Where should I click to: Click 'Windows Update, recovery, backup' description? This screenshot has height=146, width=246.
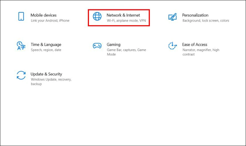pyautogui.click(x=51, y=81)
